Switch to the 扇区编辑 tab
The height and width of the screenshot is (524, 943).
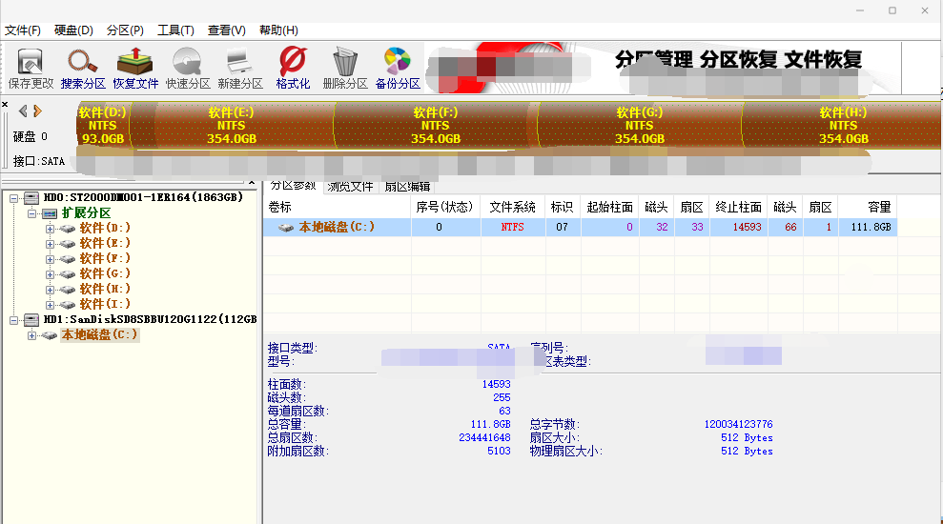point(408,187)
